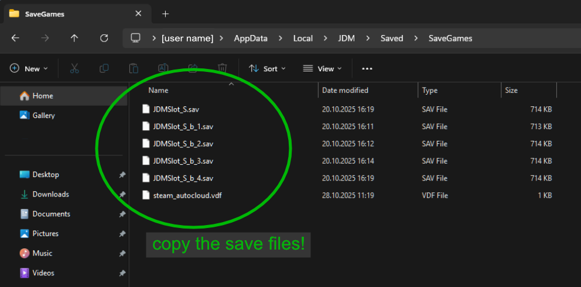Screen dimensions: 581x287
Task: Open the New dropdown menu
Action: point(29,68)
